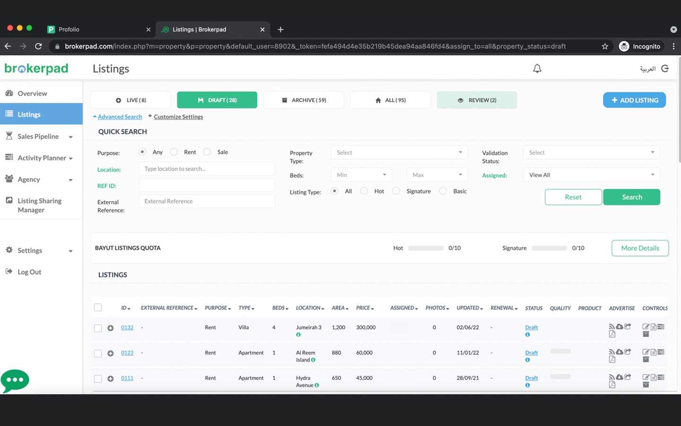The image size is (681, 426).
Task: Click the notification bell icon
Action: pos(537,69)
